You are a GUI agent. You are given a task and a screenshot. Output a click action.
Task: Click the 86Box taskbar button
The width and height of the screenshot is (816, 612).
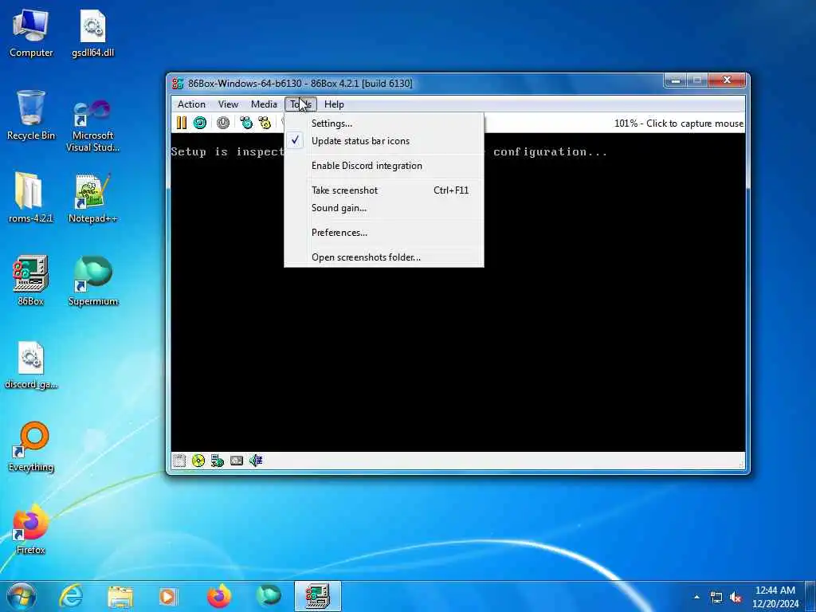[x=318, y=596]
